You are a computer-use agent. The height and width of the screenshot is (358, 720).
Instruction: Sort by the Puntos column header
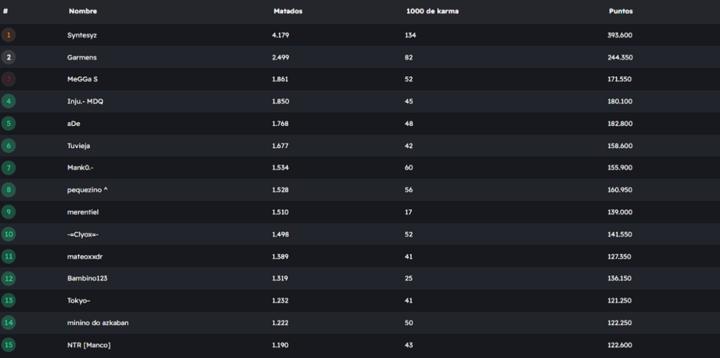coord(621,12)
